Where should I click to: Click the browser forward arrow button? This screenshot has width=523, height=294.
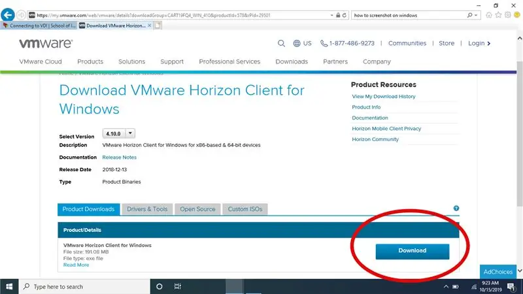[x=21, y=15]
